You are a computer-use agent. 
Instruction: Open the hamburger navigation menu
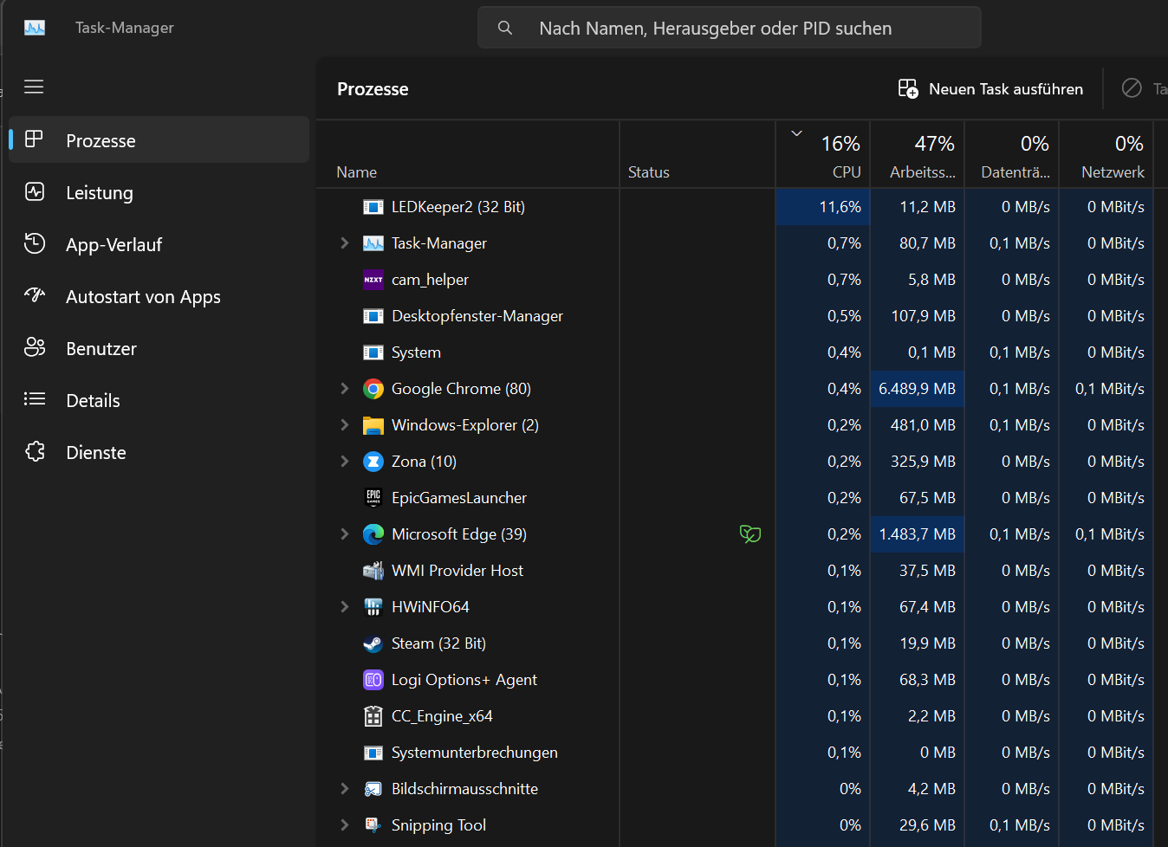[34, 87]
